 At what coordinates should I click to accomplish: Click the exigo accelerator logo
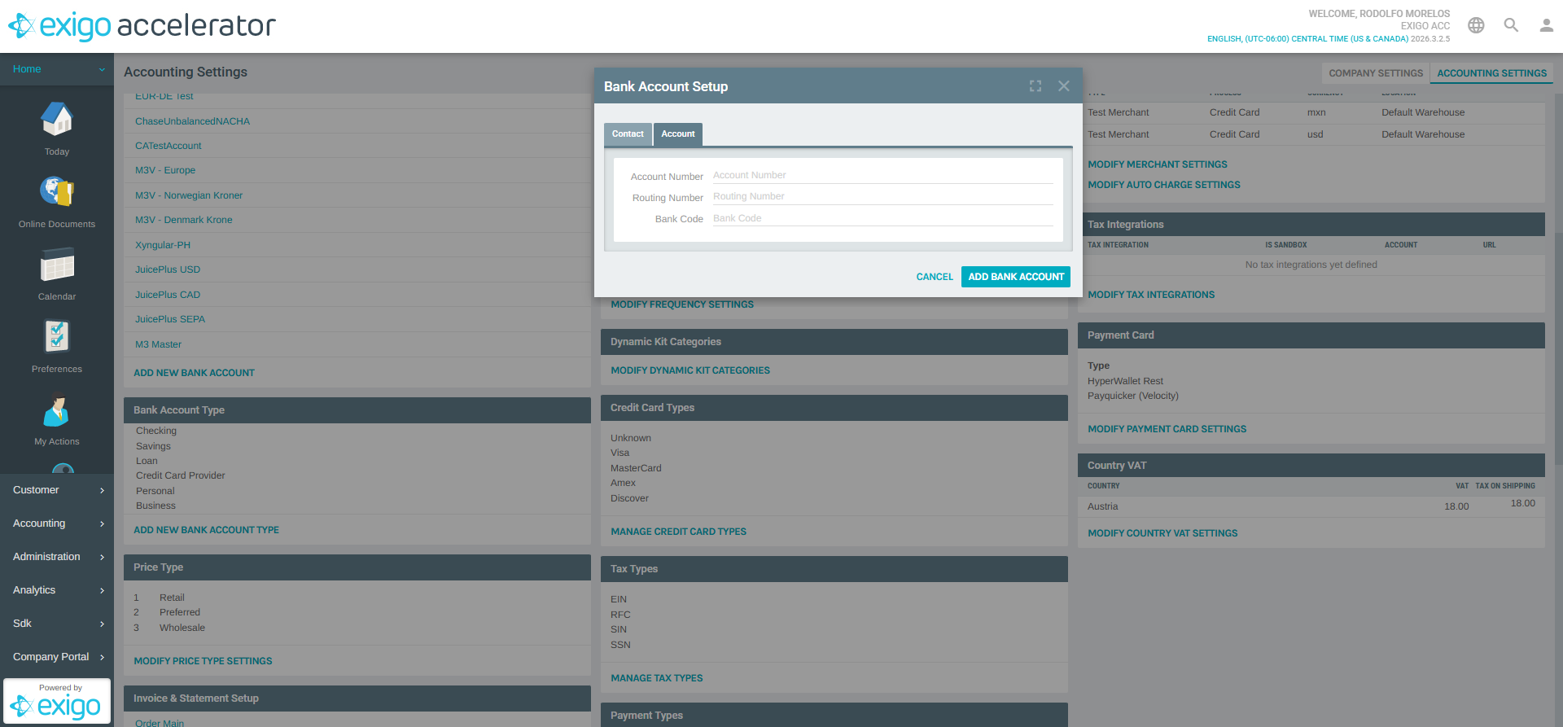[x=142, y=26]
